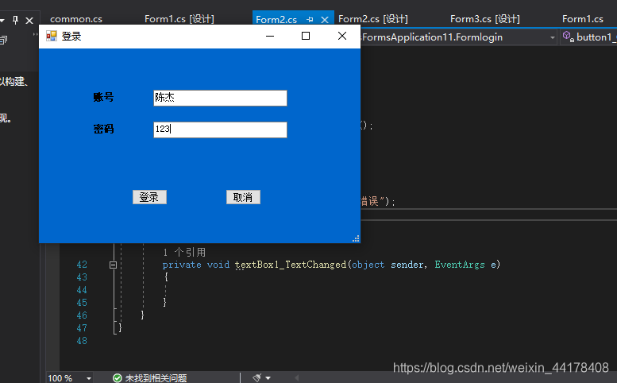Open the code cleanup dropdown arrow
617x383 pixels.
tap(268, 378)
